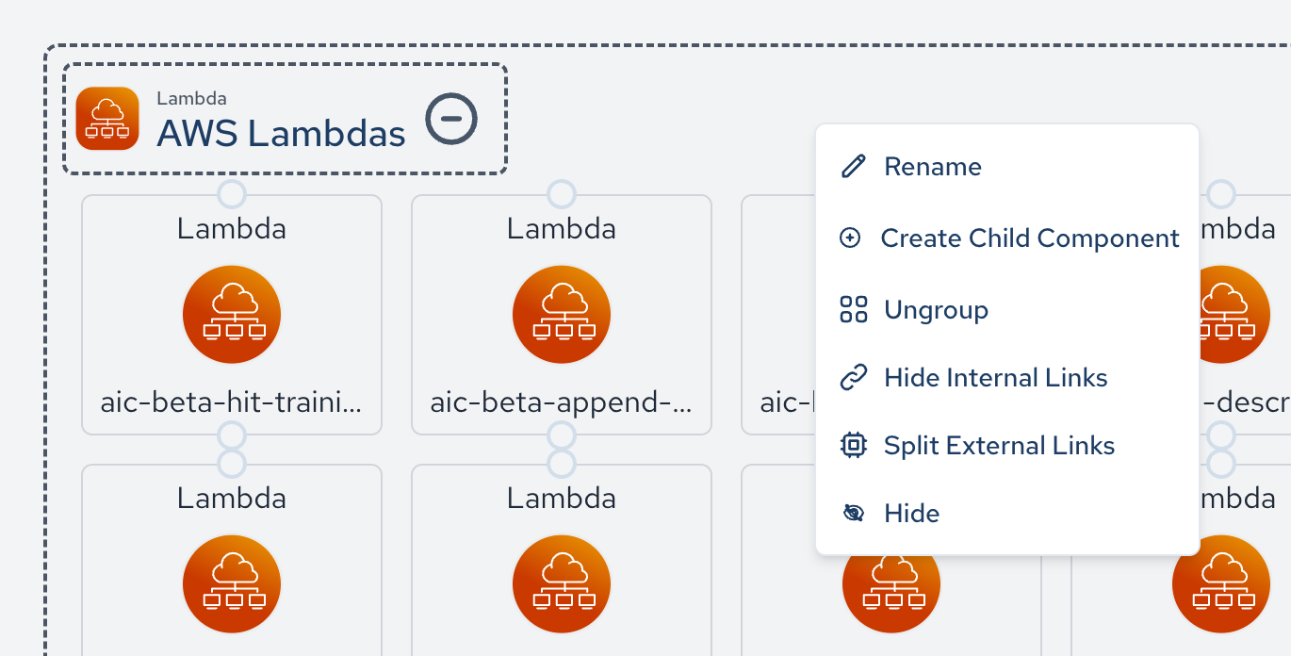Click the Ungroup squares icon
Screen dimensions: 1291x656
[x=853, y=310]
